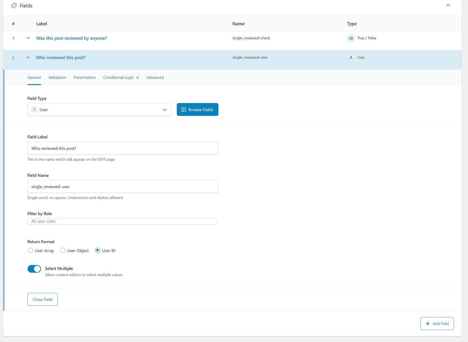Select the User Array return format
Image resolution: width=468 pixels, height=342 pixels.
(30, 250)
